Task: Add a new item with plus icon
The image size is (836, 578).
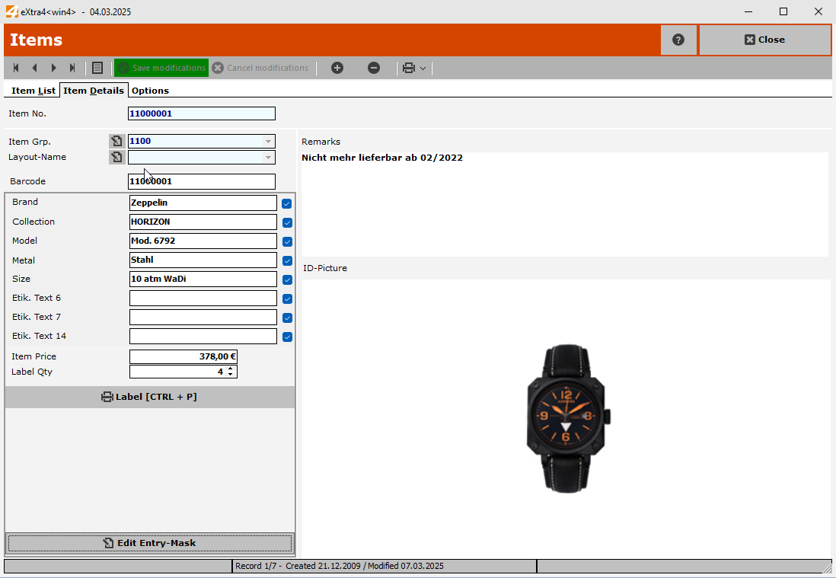Action: (337, 68)
